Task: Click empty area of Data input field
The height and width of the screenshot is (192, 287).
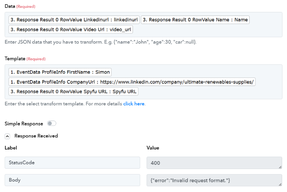Action: point(208,30)
